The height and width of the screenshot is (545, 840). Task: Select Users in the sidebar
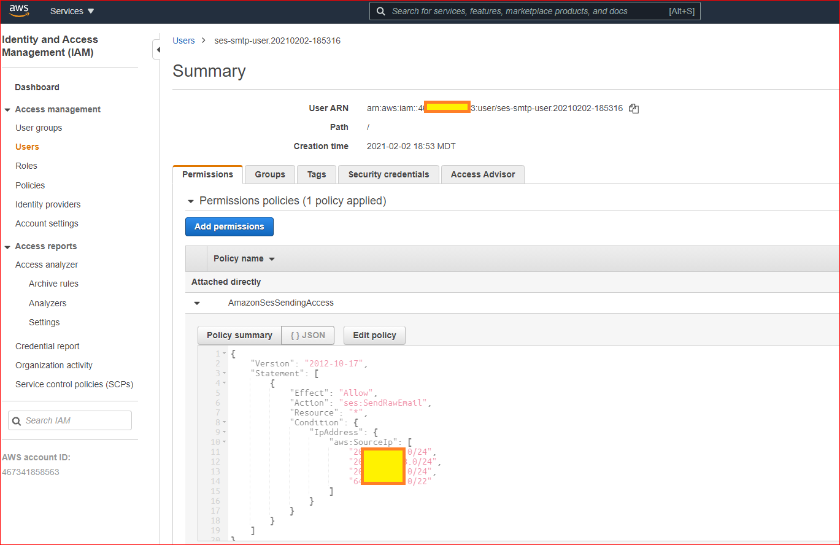[27, 147]
